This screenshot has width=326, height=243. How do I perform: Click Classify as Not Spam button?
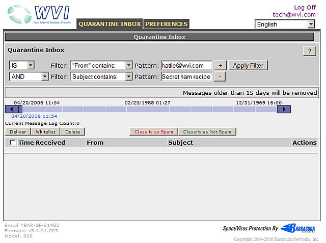(x=207, y=132)
